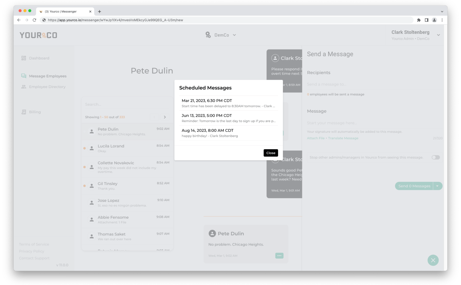461x285 pixels.
Task: Toggle hiding message from other admins
Action: pos(436,157)
